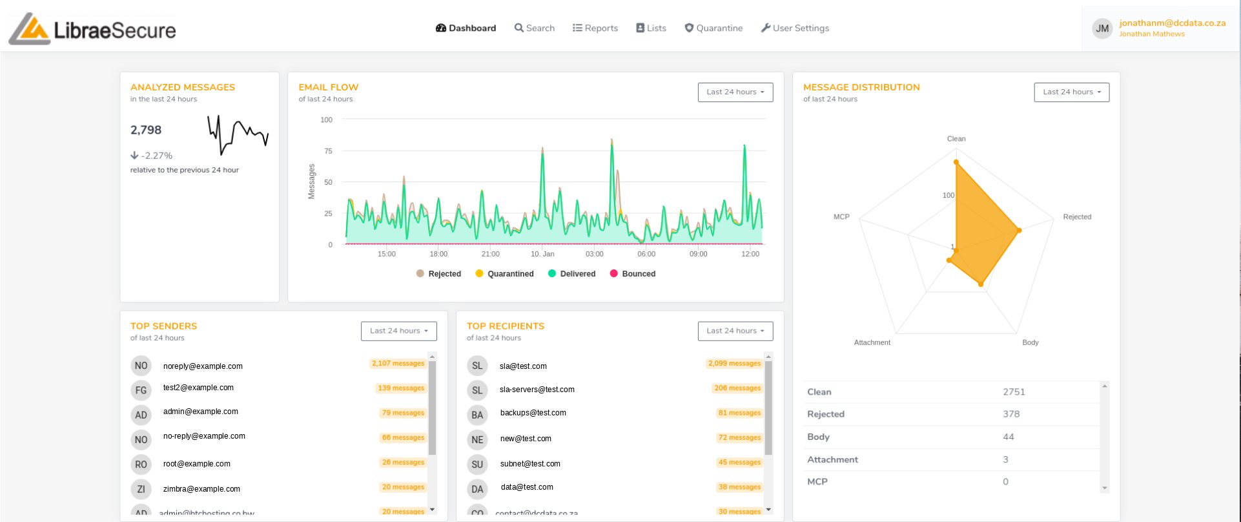Click the 72 messages badge
1241x522 pixels.
tap(739, 437)
